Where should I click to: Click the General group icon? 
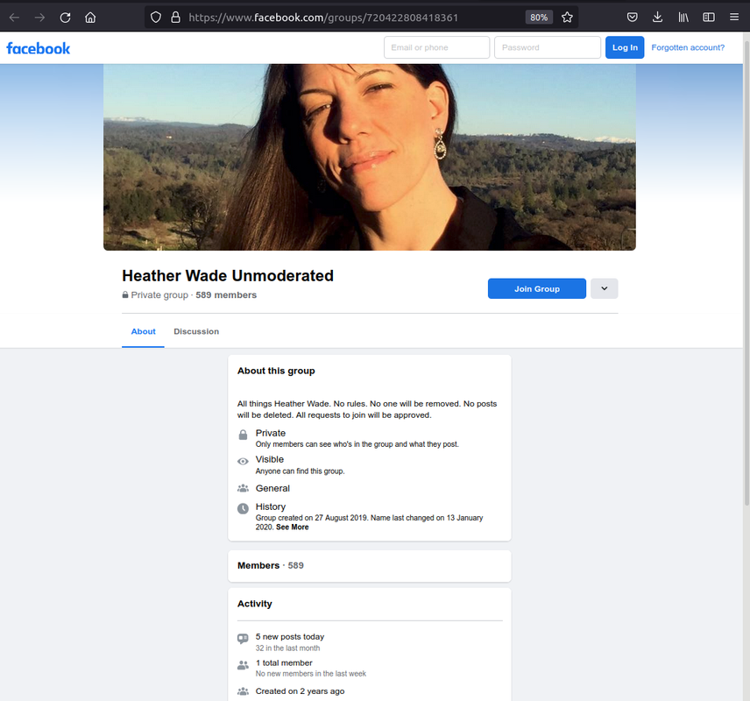tap(243, 488)
